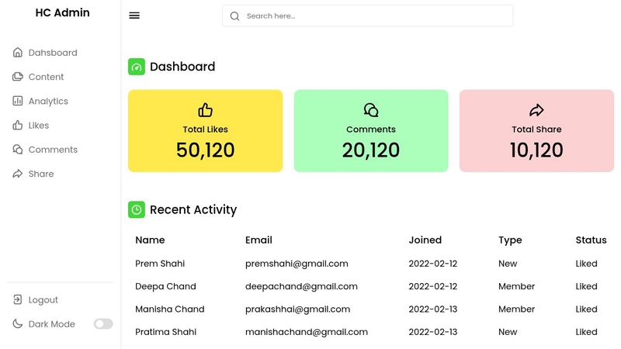Click the chat bubbles icon in Comments card
Screen dimensions: 621x349
click(371, 110)
